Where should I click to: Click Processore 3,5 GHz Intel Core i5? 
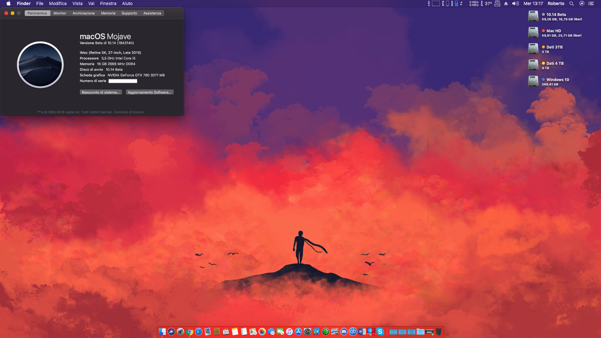click(x=108, y=58)
